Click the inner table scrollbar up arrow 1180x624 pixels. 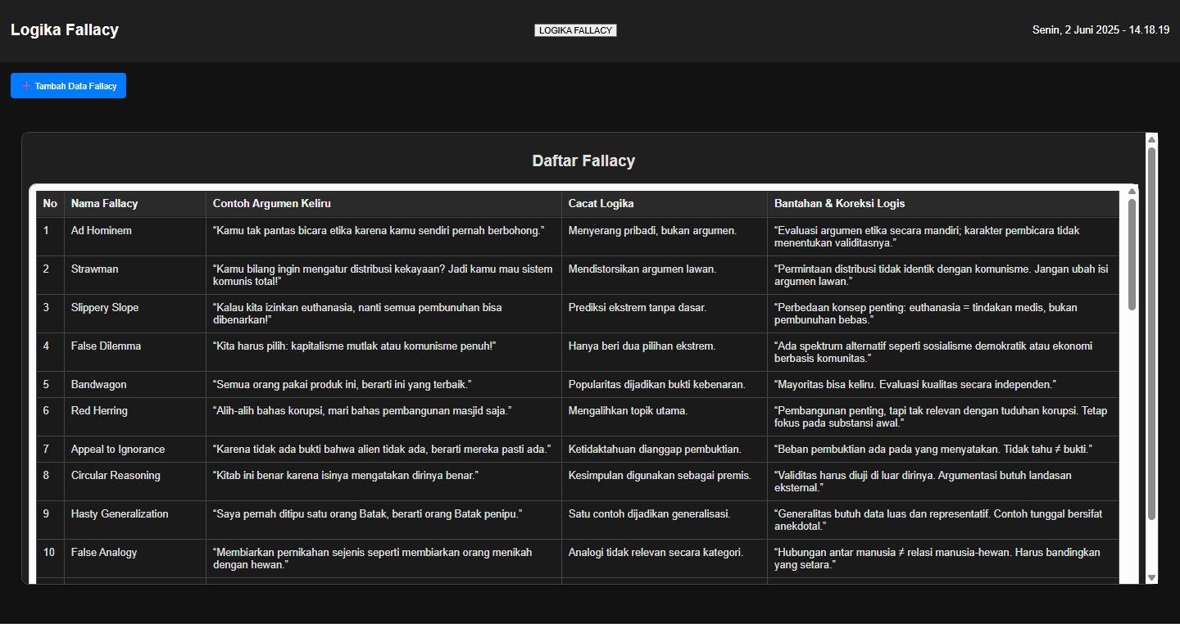(1132, 192)
